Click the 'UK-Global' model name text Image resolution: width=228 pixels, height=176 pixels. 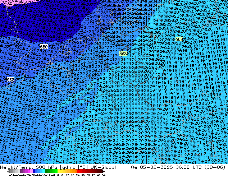tap(103, 167)
